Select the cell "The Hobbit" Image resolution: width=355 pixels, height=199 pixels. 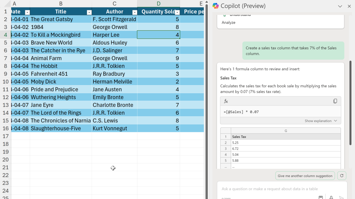click(61, 66)
